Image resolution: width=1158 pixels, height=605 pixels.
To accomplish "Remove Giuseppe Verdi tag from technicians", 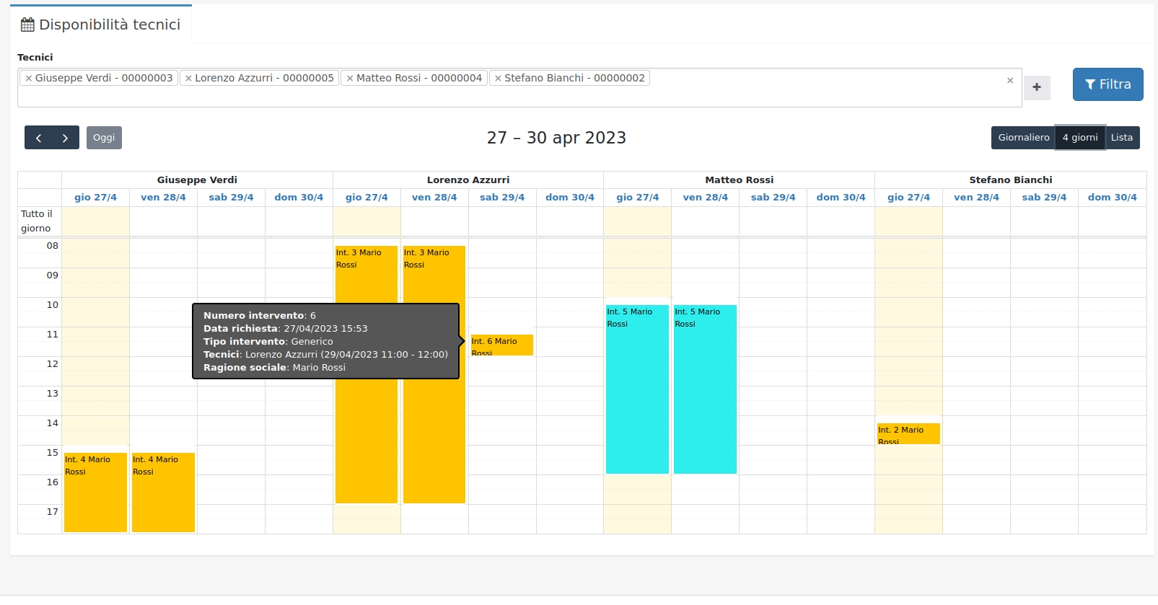I will pyautogui.click(x=29, y=79).
